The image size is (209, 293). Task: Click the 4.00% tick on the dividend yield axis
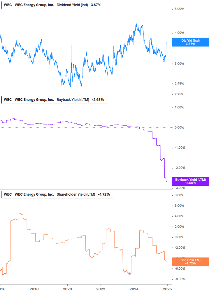pyautogui.click(x=179, y=33)
